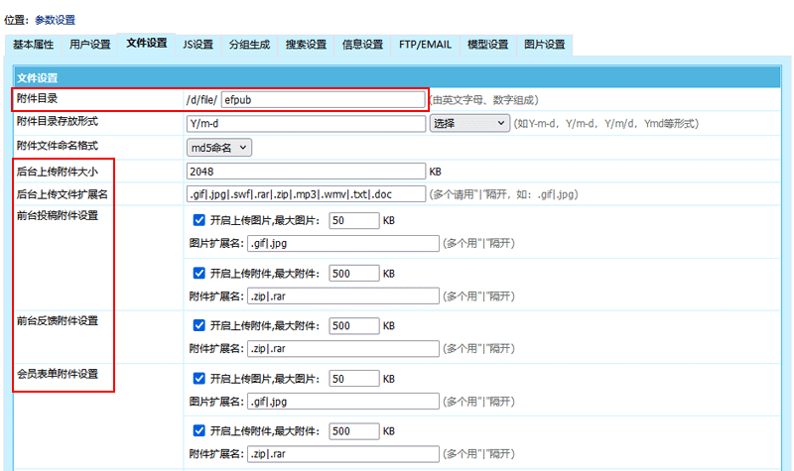Viewport: 794px width, 471px height.
Task: Go to the 分组生成 tab
Action: click(248, 45)
